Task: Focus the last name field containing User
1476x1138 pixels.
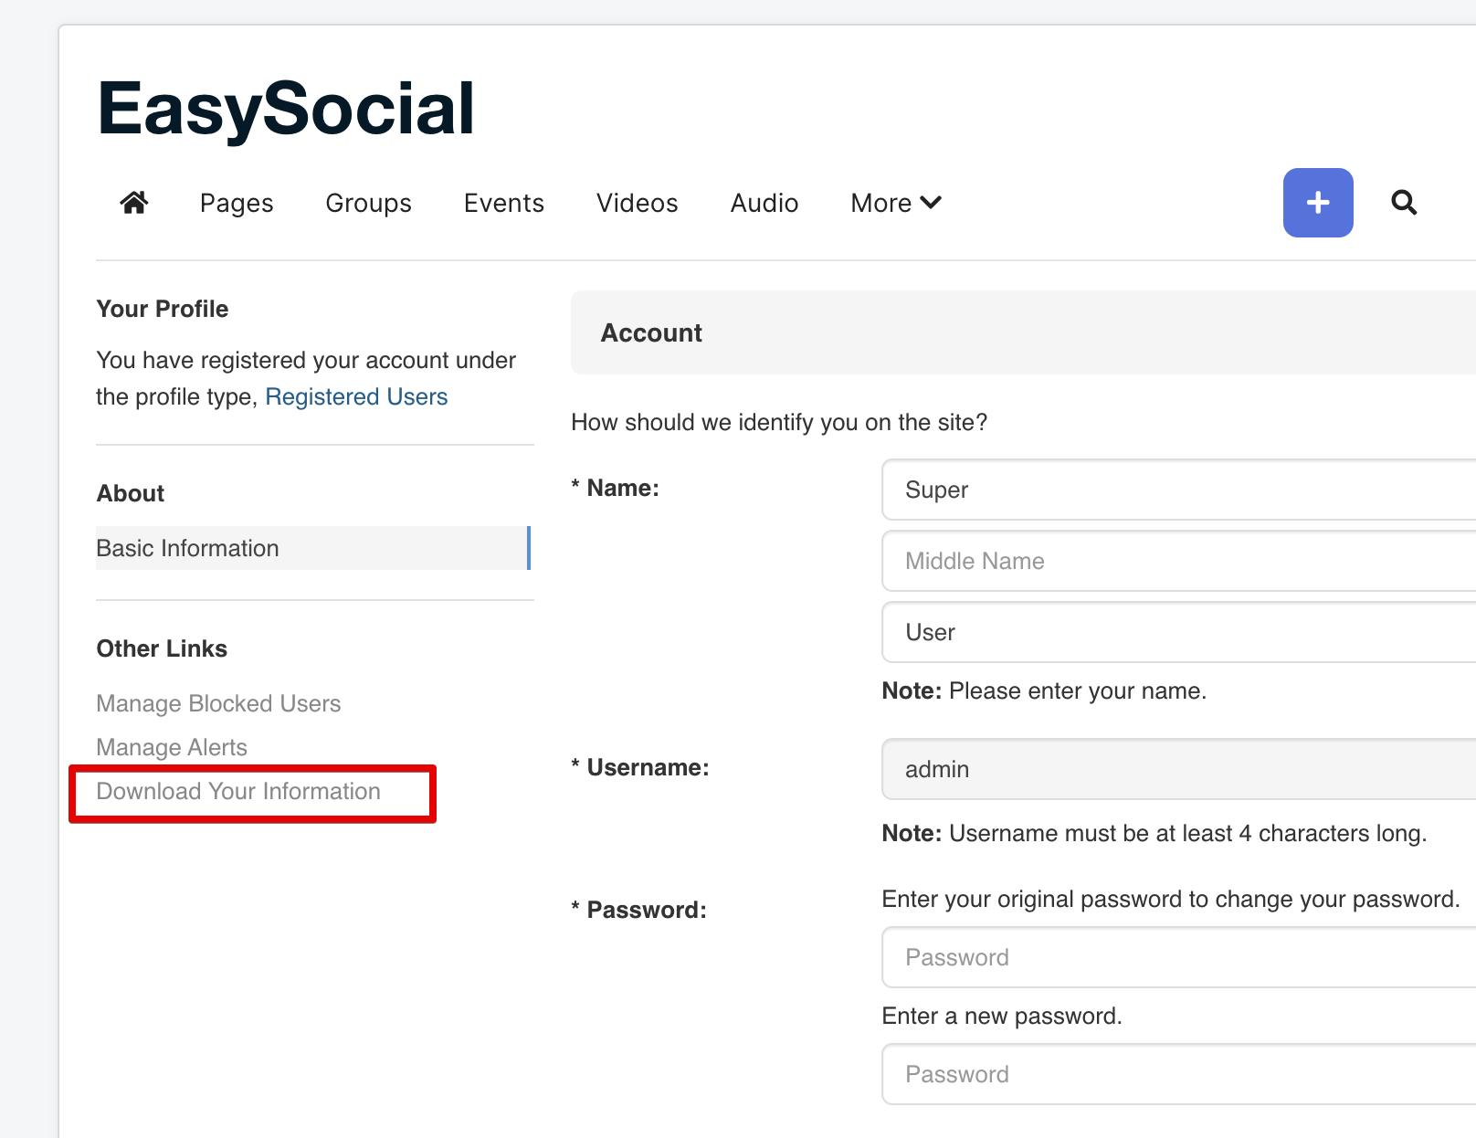Action: (1178, 632)
